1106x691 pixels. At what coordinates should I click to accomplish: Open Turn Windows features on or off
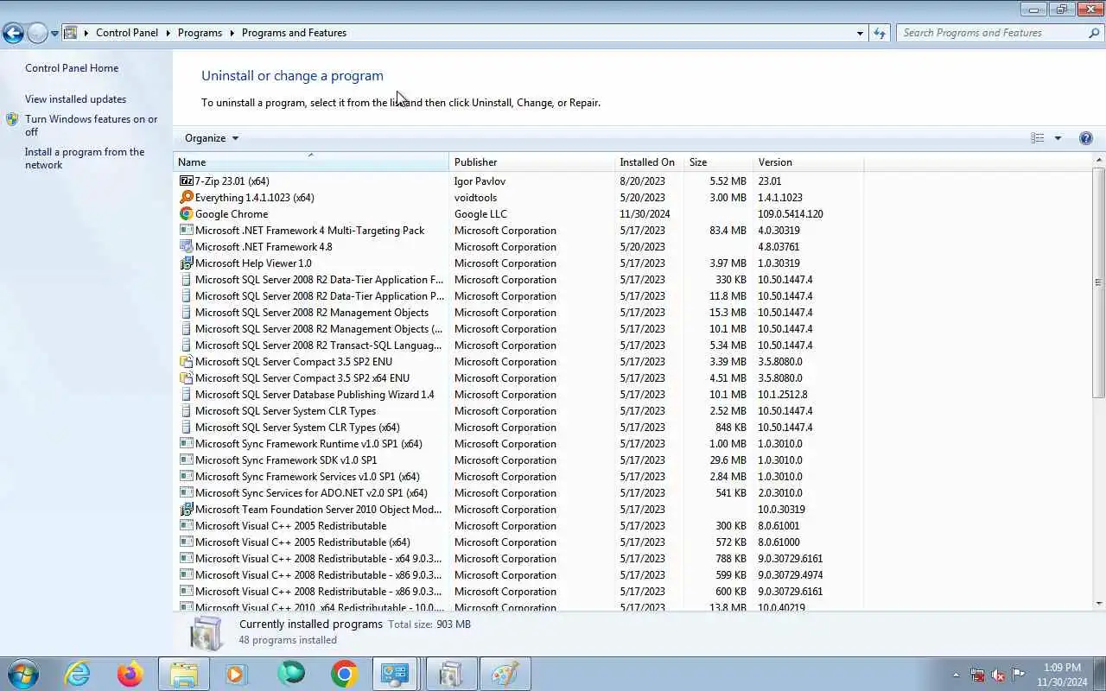coord(91,125)
